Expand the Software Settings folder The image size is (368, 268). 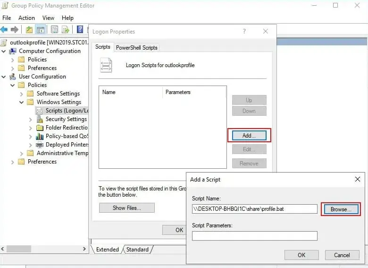(x=22, y=94)
